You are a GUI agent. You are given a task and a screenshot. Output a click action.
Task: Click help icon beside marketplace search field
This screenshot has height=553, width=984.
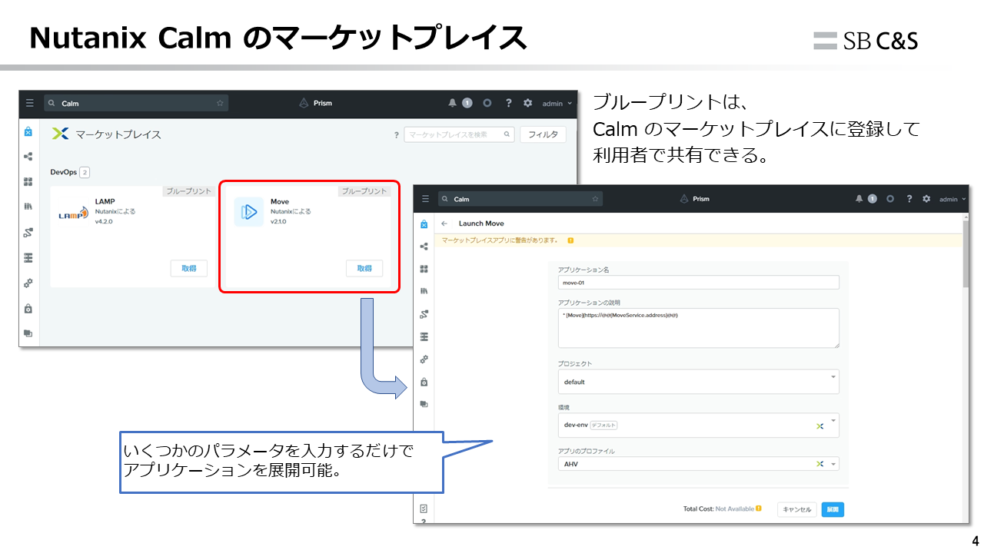(396, 134)
